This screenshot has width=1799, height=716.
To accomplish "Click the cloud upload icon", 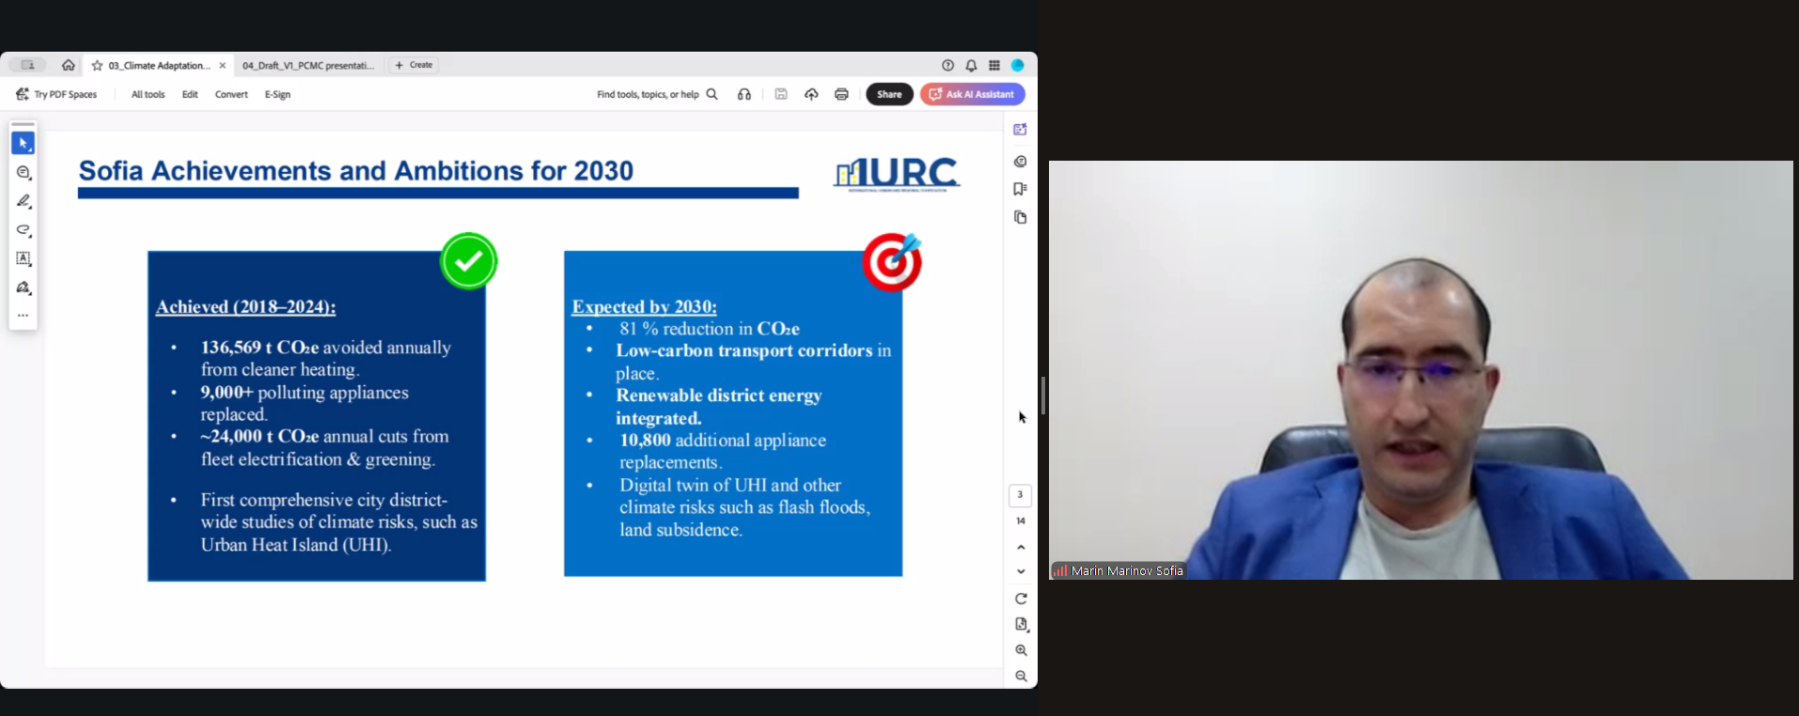I will (x=811, y=94).
